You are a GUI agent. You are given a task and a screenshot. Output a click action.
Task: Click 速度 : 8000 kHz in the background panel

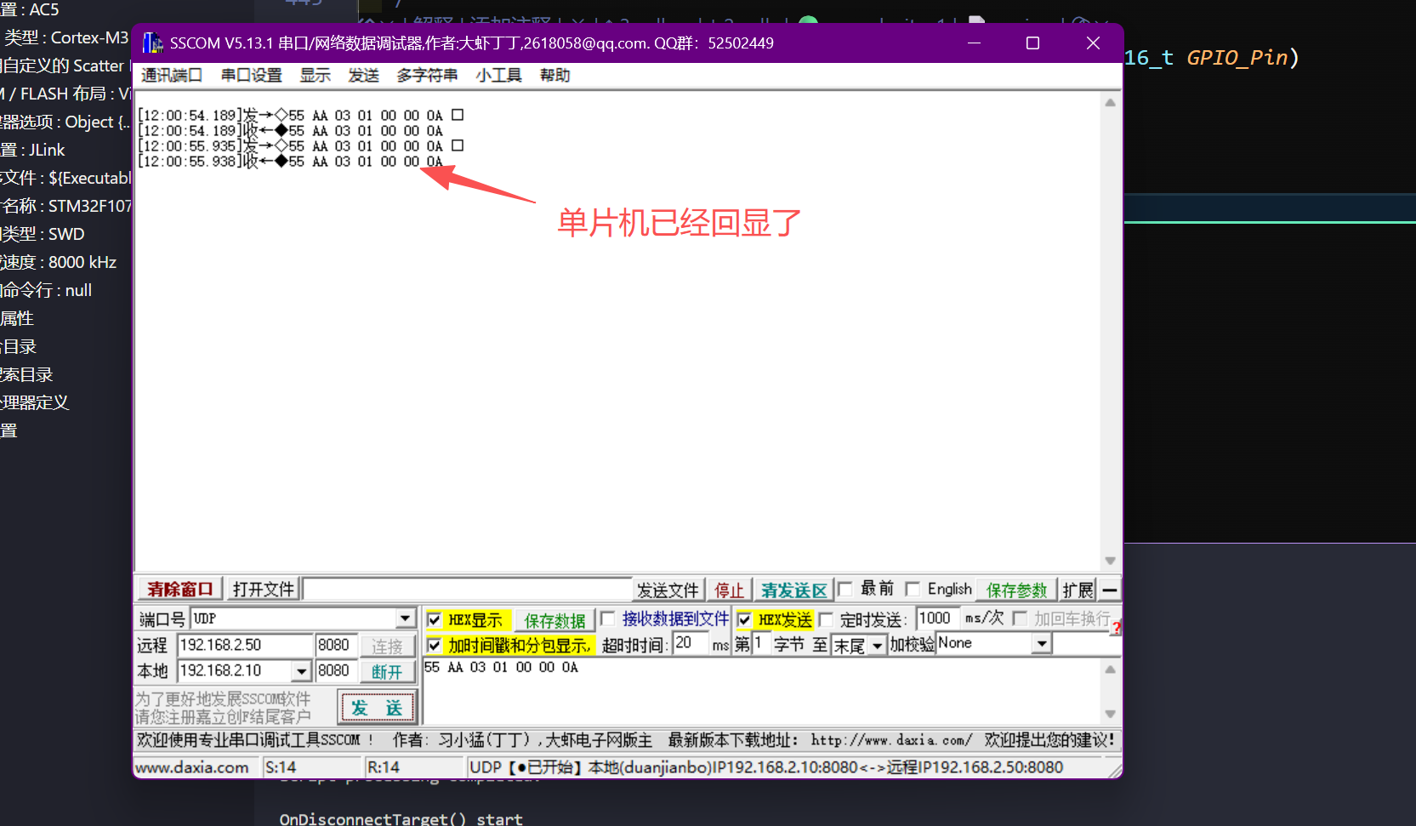tap(58, 262)
